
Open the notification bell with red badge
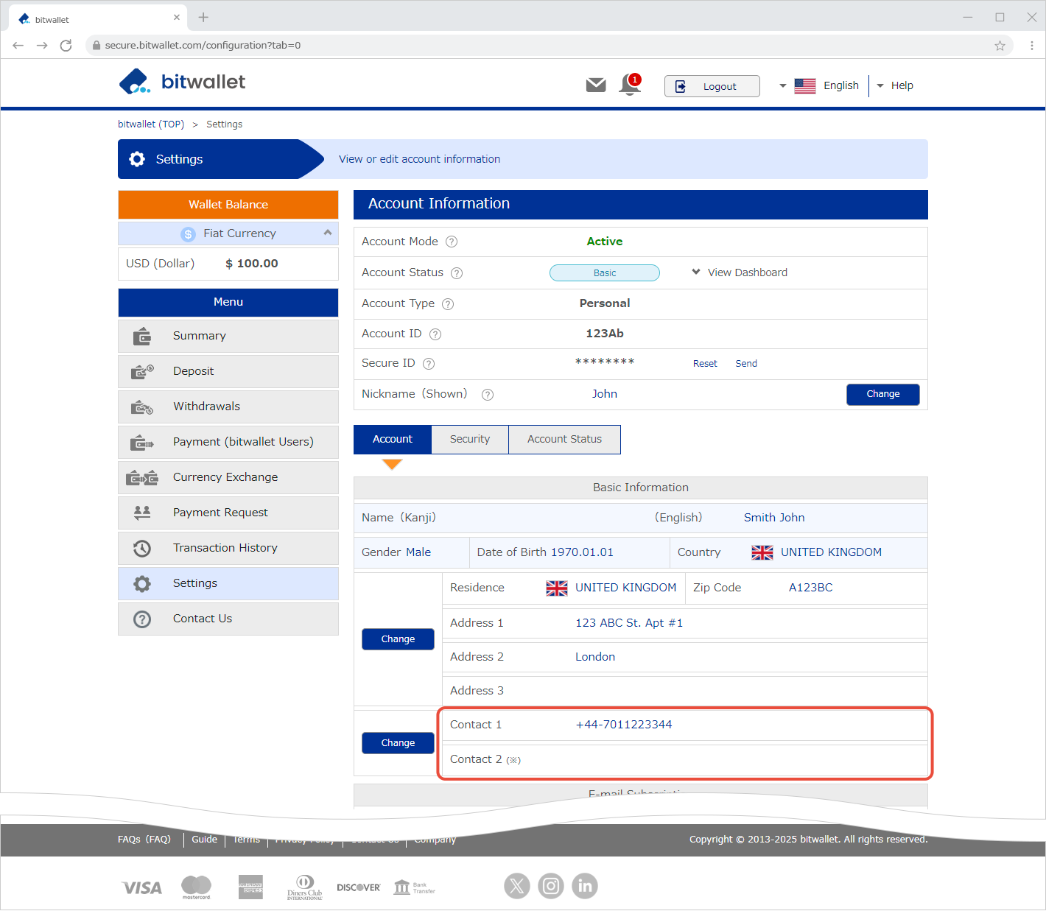coord(630,85)
